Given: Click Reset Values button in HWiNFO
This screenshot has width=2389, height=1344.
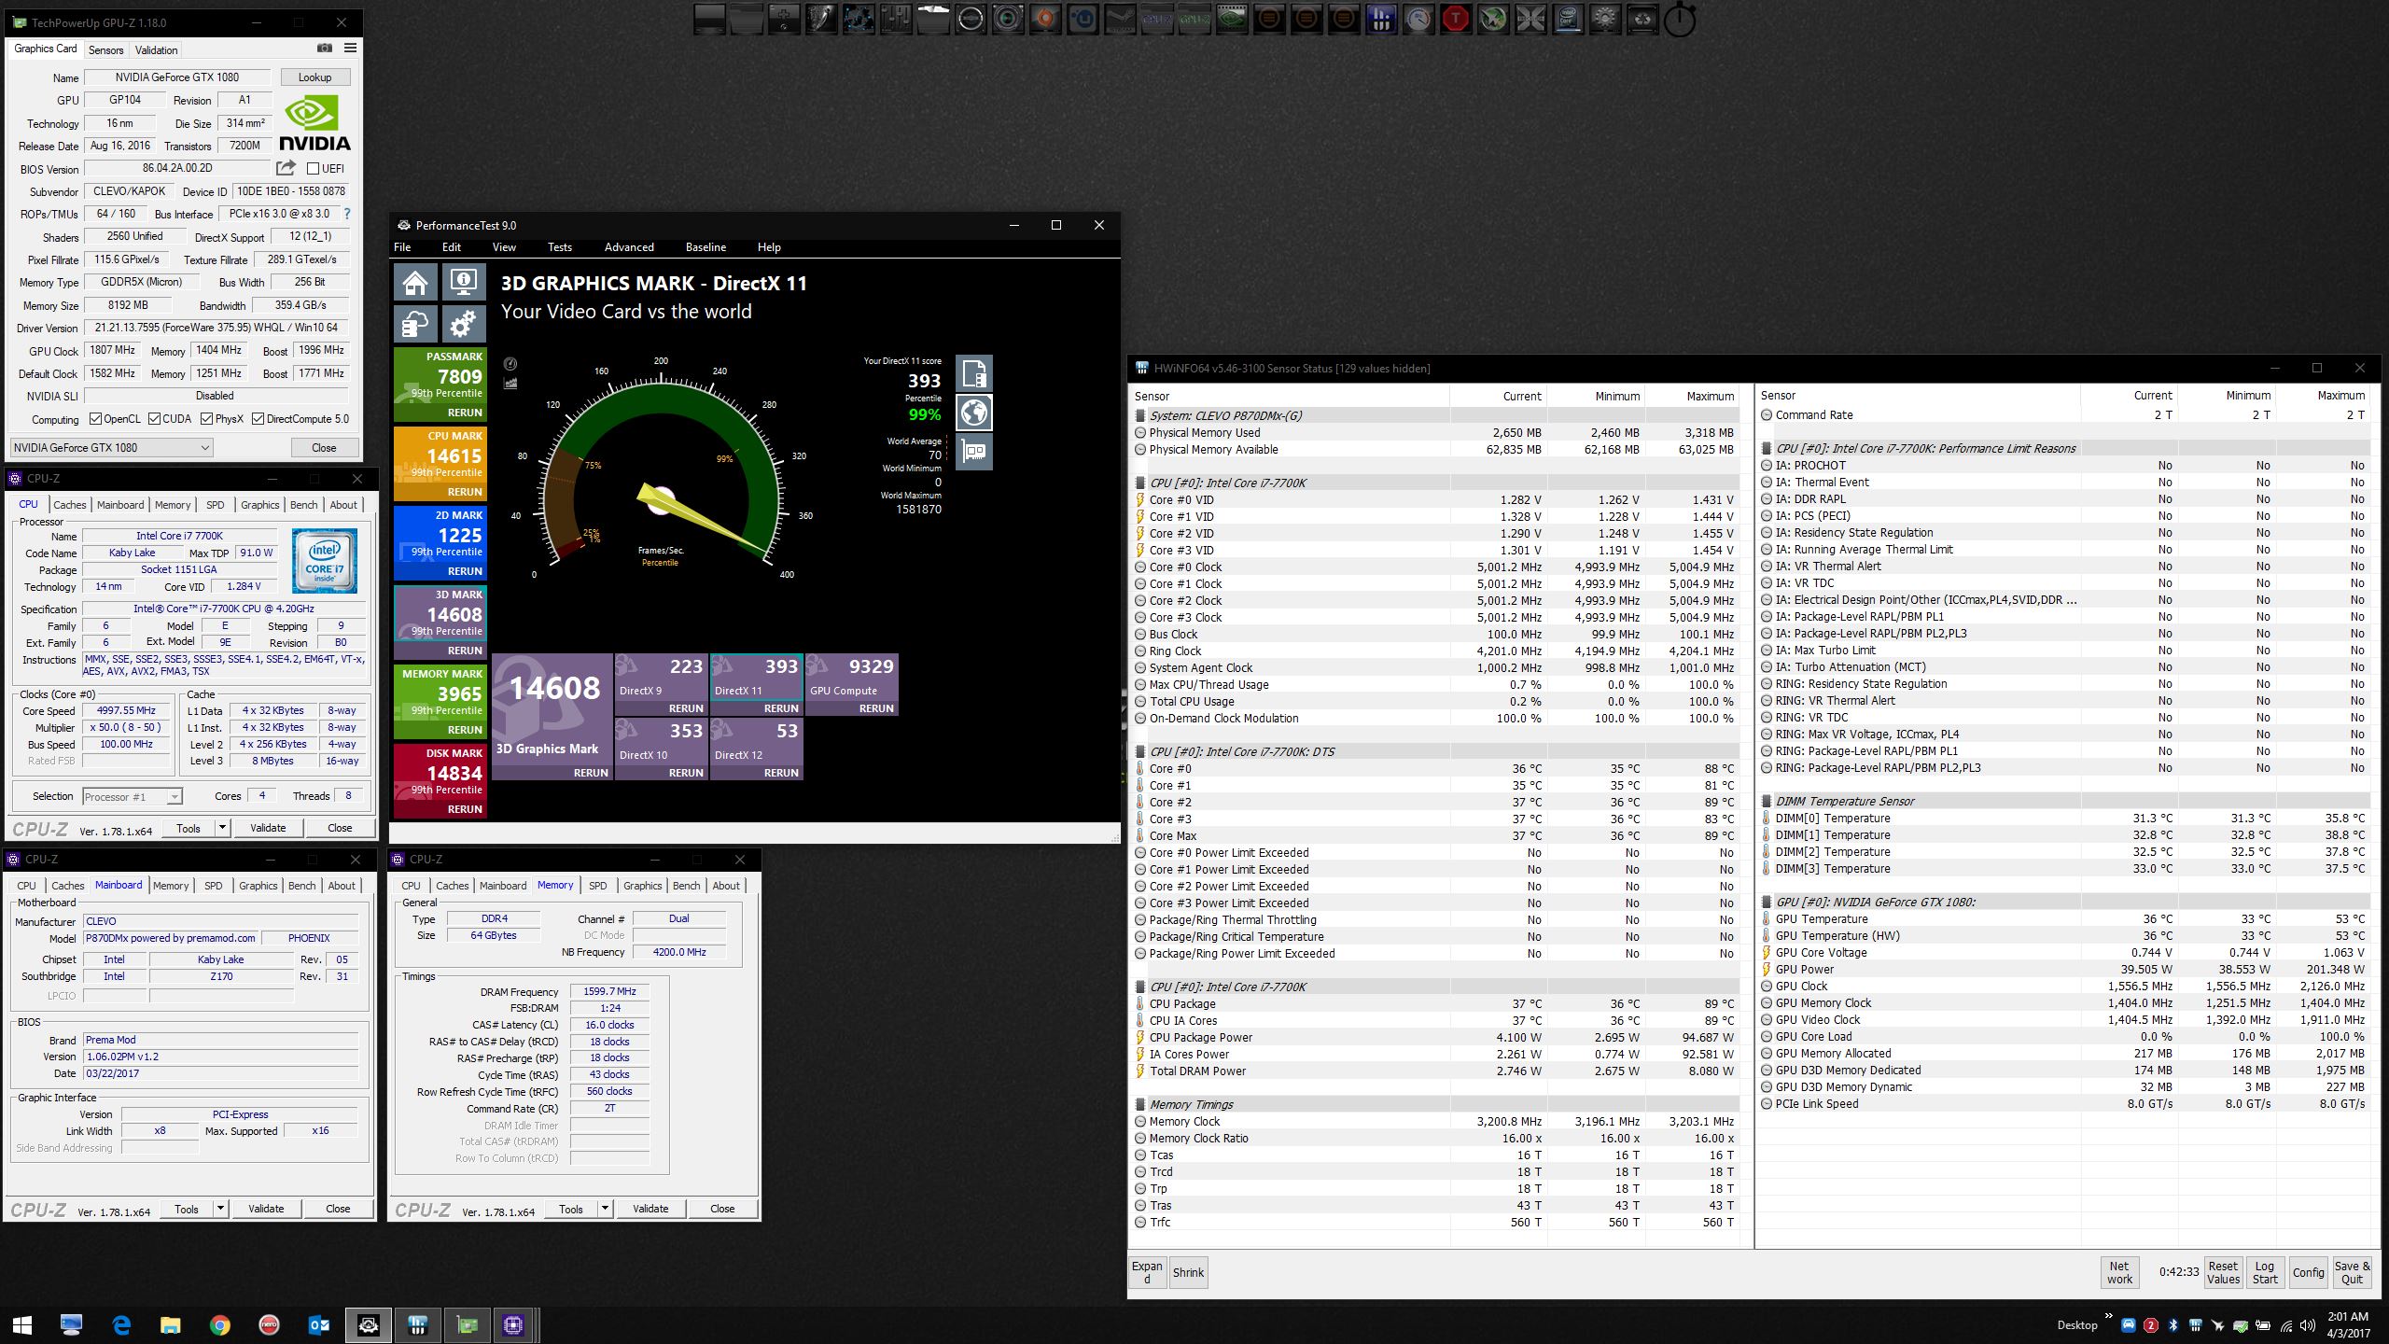Looking at the screenshot, I should point(2223,1273).
